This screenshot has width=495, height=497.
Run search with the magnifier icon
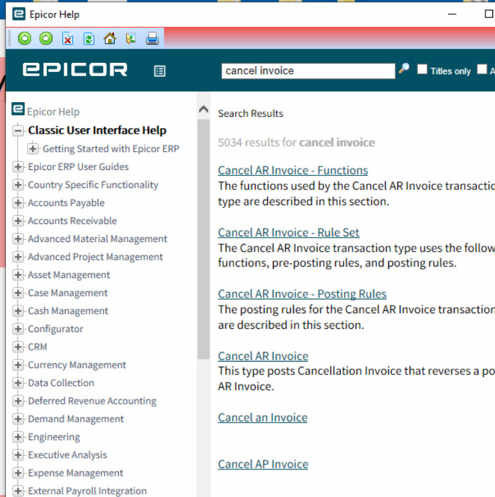[404, 68]
